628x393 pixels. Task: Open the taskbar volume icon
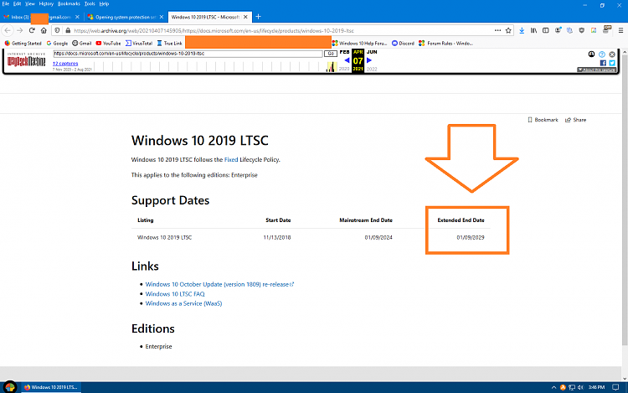(581, 387)
